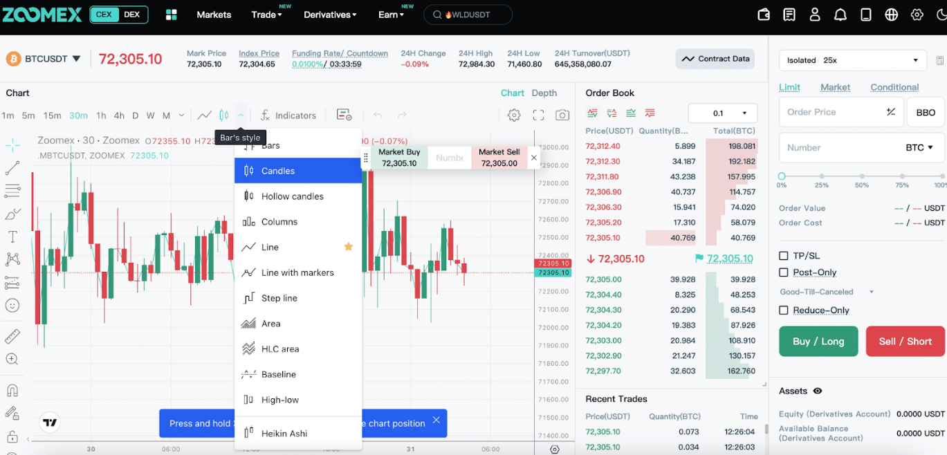The image size is (947, 455).
Task: Open the Isolated 25x margin dropdown
Action: coord(852,60)
